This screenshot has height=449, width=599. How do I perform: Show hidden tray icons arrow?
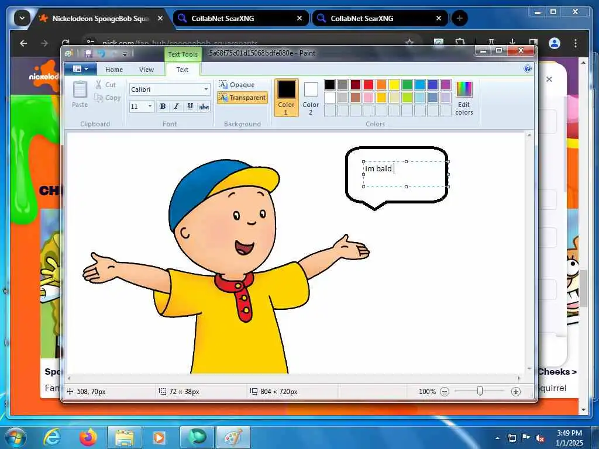click(x=497, y=438)
